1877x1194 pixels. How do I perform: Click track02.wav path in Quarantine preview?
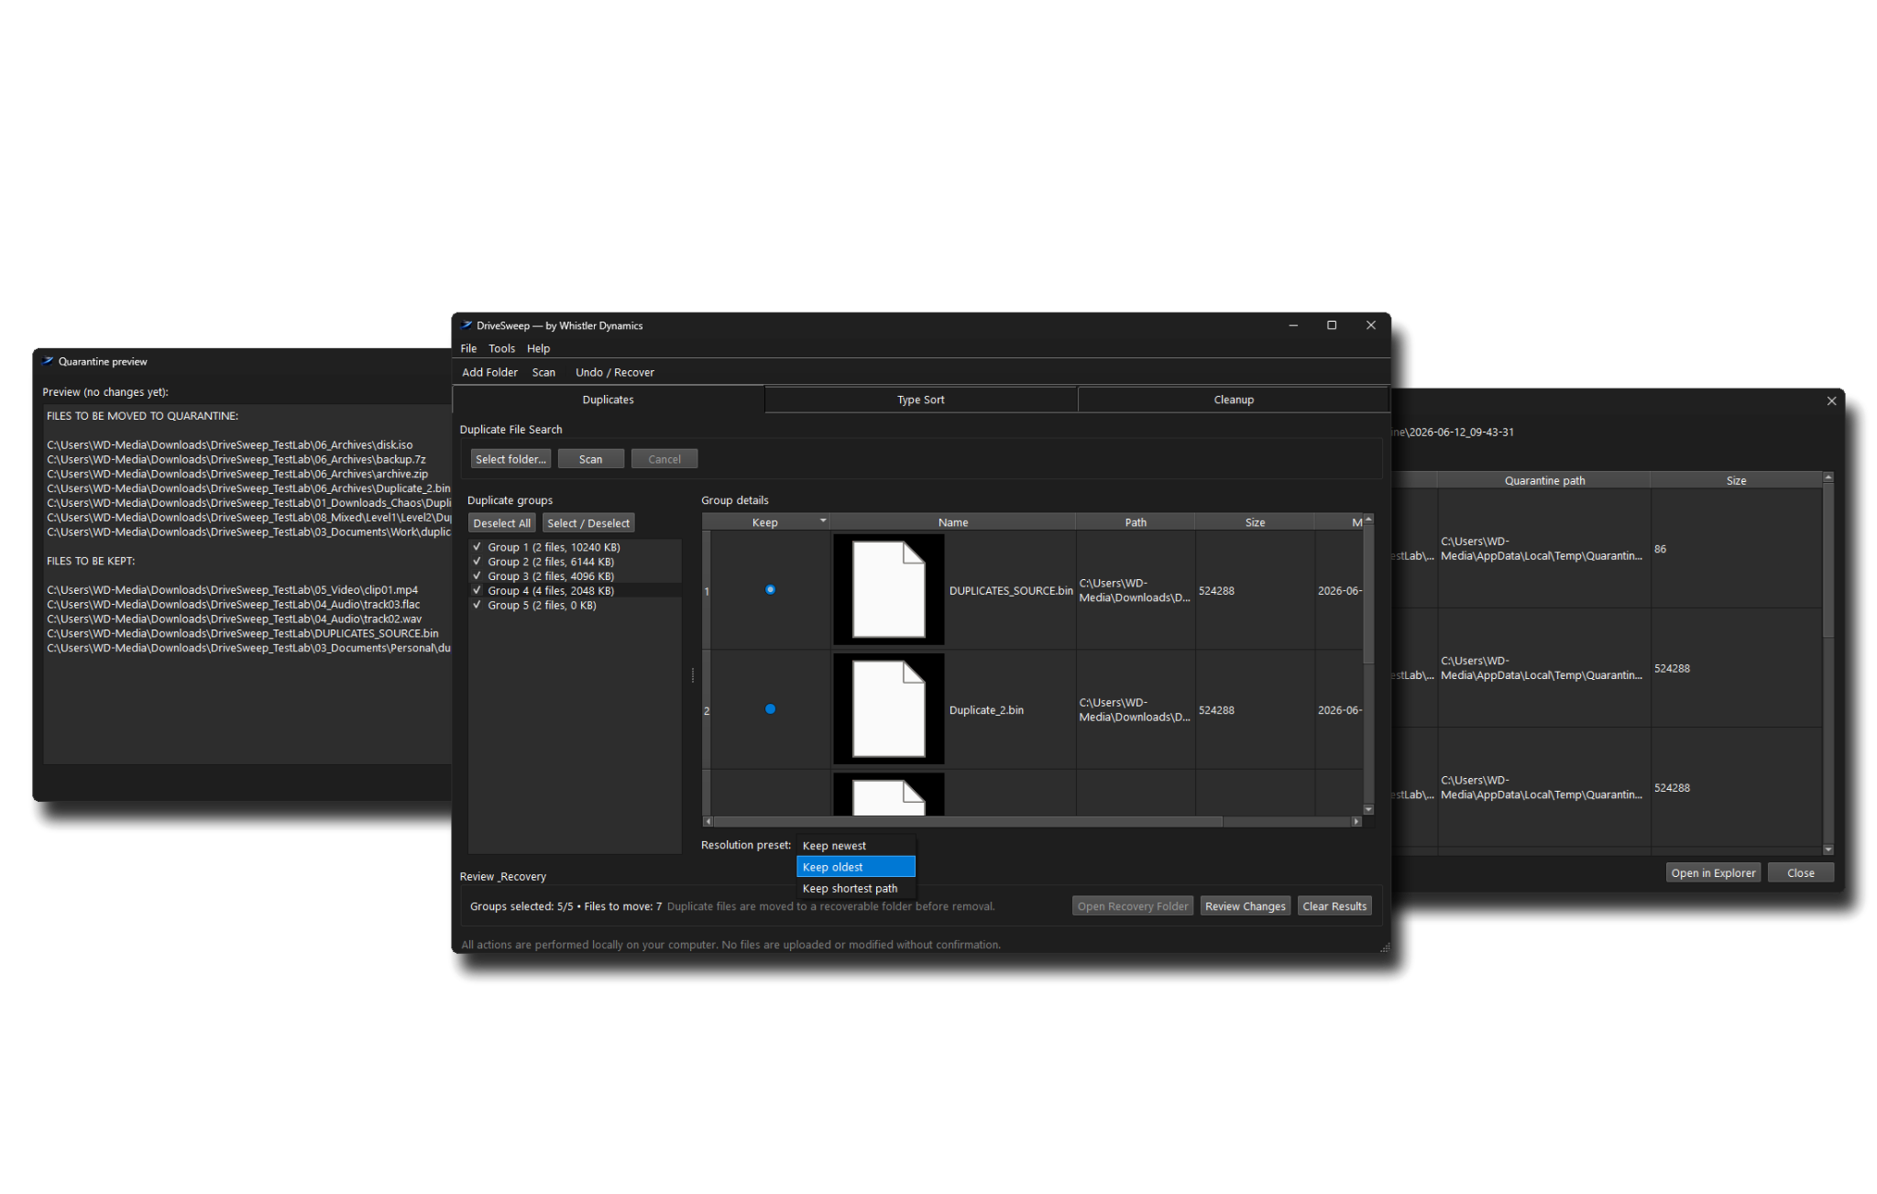[x=234, y=619]
